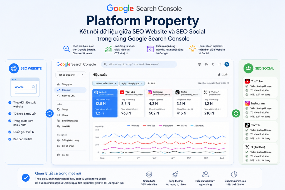Viewport: 285px width, 190px height.
Task: Open the user management people icon
Action: (x=206, y=64)
